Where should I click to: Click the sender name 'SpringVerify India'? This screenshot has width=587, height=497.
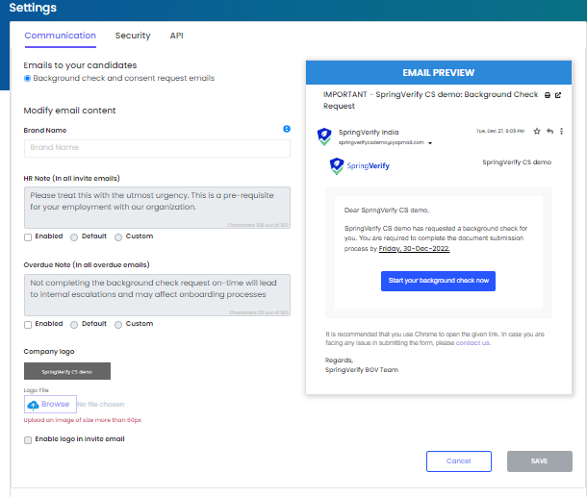point(369,132)
